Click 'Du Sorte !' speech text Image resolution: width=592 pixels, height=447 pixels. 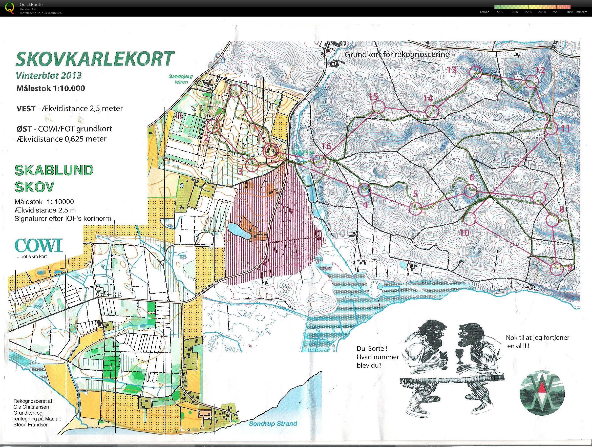pyautogui.click(x=372, y=349)
